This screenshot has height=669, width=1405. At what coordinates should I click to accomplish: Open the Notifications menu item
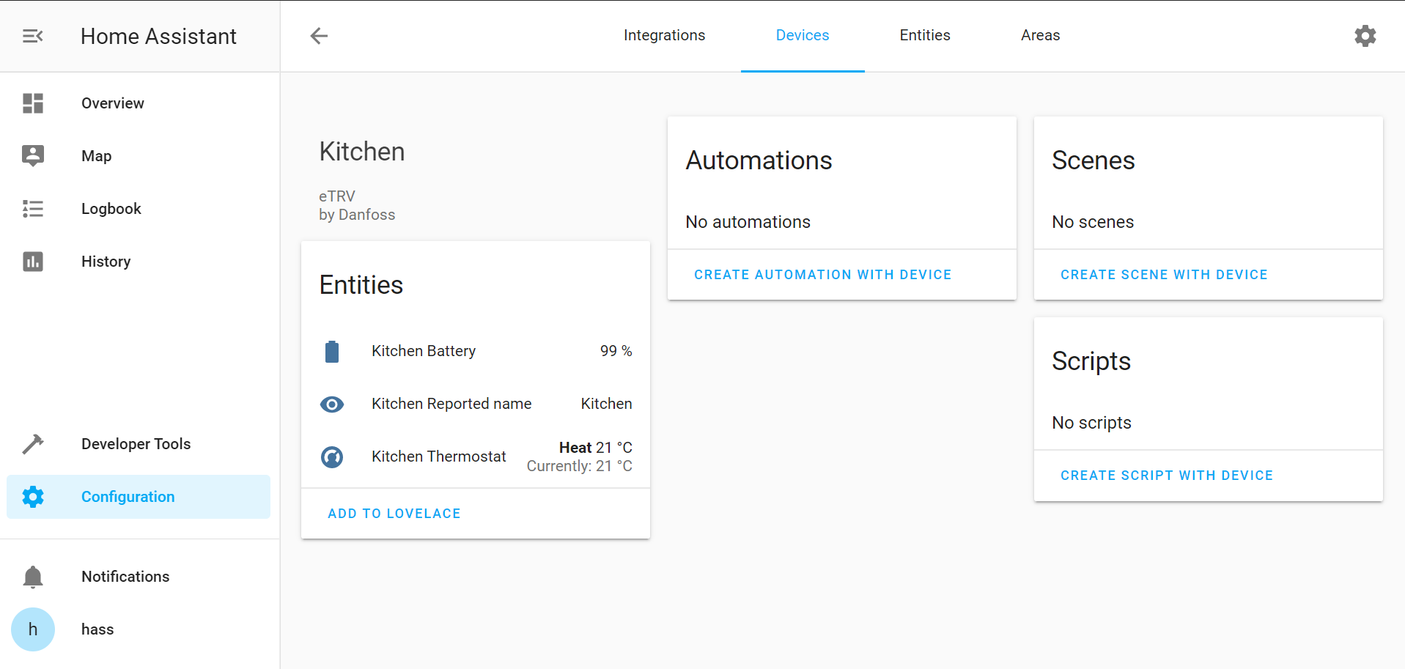pos(139,577)
